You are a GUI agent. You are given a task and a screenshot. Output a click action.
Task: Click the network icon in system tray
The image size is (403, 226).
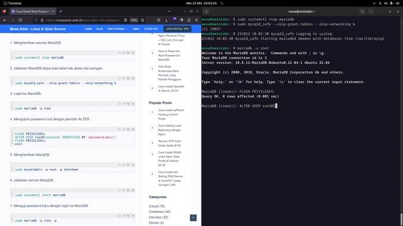[374, 3]
